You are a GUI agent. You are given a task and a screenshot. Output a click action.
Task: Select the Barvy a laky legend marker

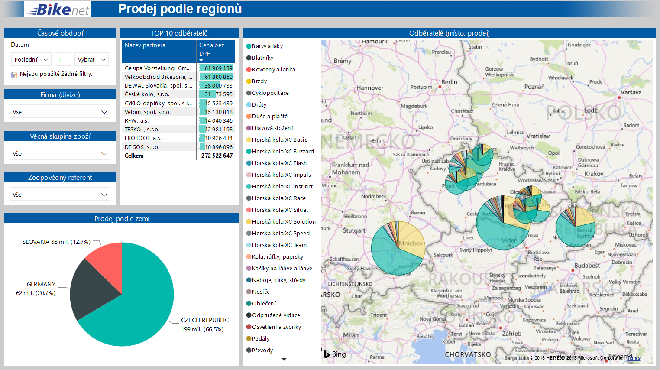click(249, 46)
